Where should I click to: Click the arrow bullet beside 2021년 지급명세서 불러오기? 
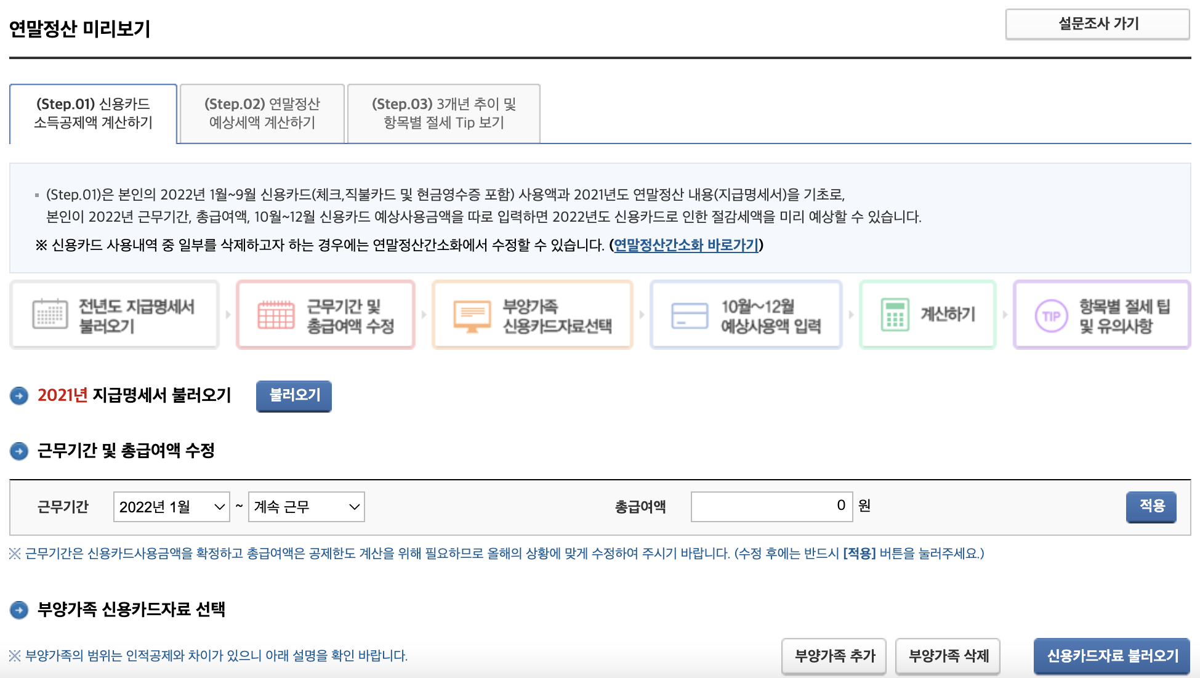tap(19, 395)
